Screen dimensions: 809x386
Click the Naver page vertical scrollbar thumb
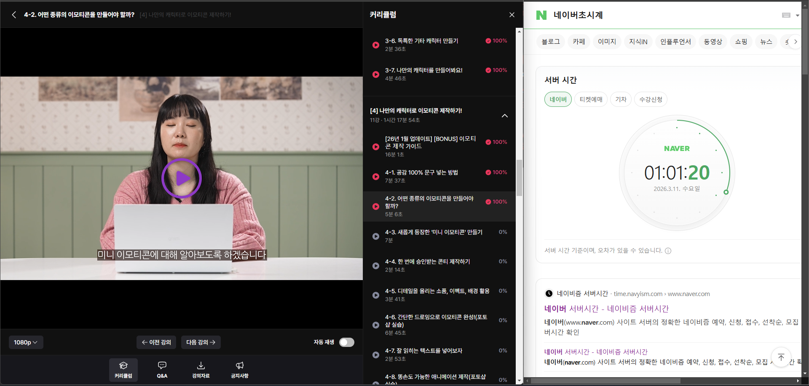(805, 42)
